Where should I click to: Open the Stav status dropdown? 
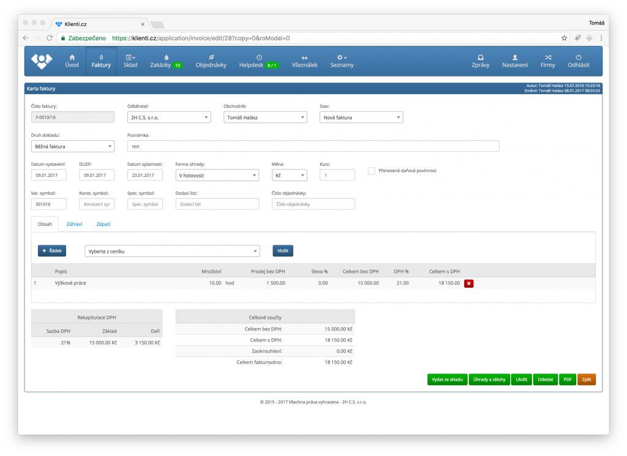pyautogui.click(x=361, y=117)
